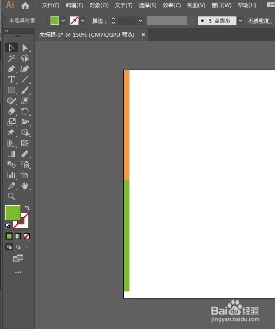Open the 效果(C) menu
275x329 pixels.
coord(172,5)
